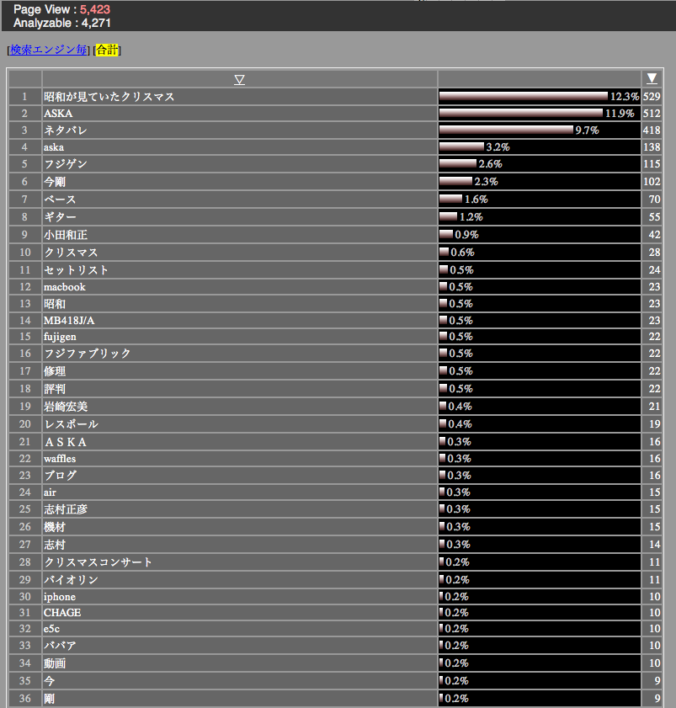Click keyword レスポール
This screenshot has width=676, height=708.
[x=71, y=424]
